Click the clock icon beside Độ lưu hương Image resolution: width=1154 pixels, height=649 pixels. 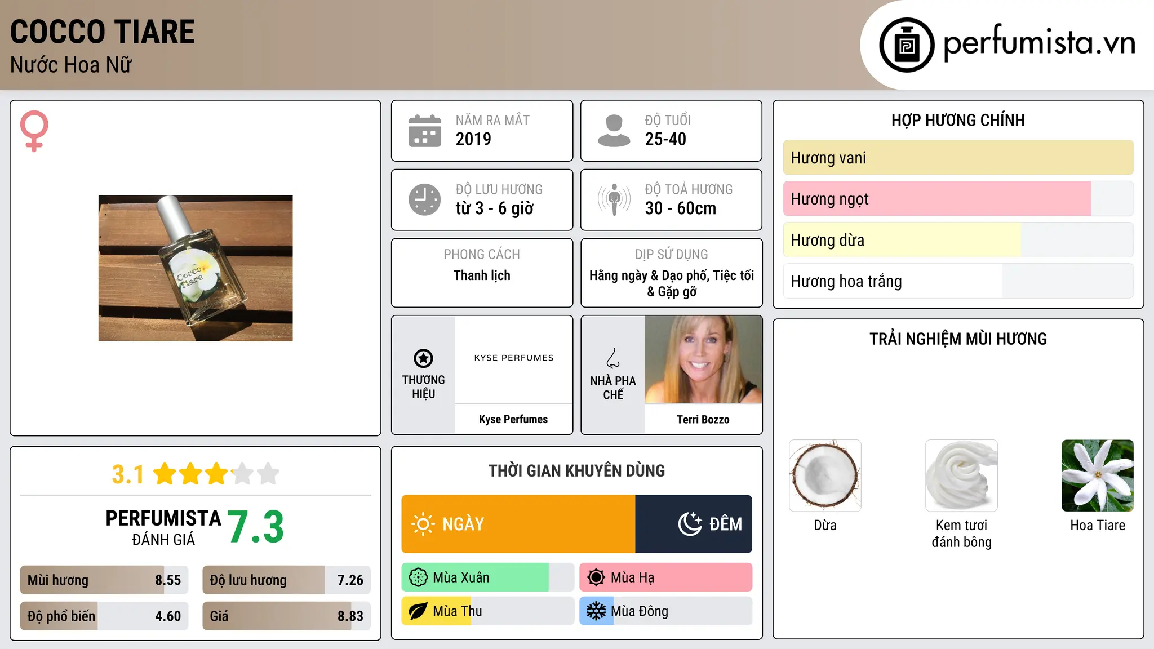(425, 199)
